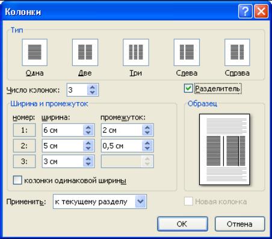
Task: Click the column number 2: button
Action: [24, 146]
